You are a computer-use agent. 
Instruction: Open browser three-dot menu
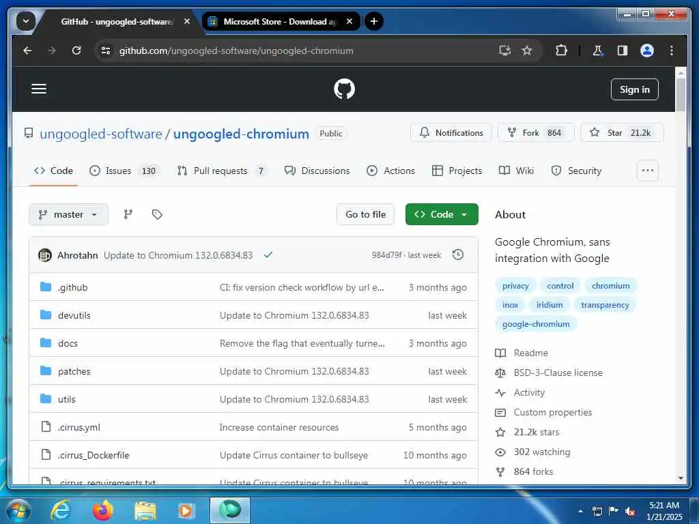[672, 50]
